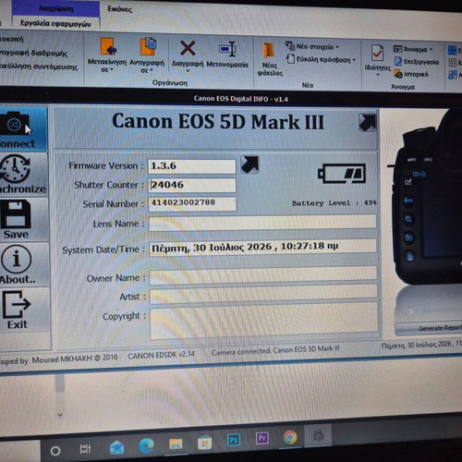Open Microsoft Store from taskbar
Screen dimensions: 462x462
(x=204, y=443)
